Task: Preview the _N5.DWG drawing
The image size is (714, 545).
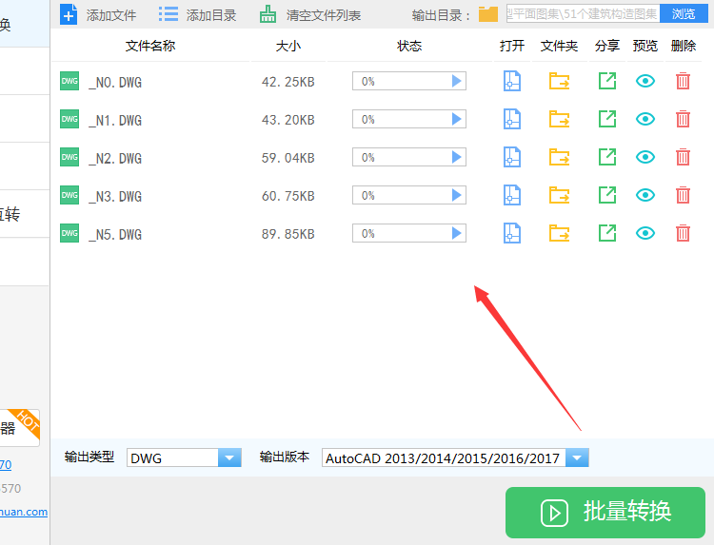Action: click(x=645, y=234)
